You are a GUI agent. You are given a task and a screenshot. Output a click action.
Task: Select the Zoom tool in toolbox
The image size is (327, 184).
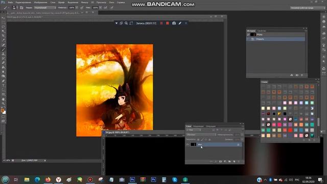[x=3, y=103]
